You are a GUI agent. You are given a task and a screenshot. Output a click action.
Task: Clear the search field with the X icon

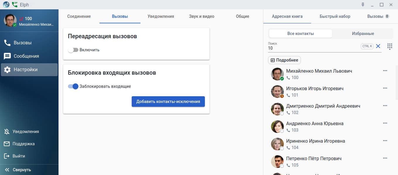point(378,46)
